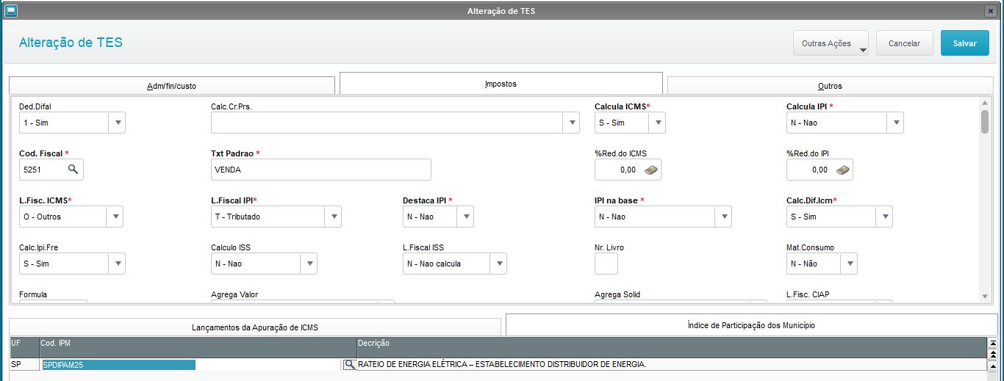Click the Txt Padrao field with VENDA

[x=321, y=170]
